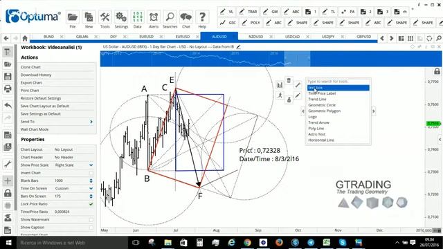Go to the home page icon
443x249 pixels.
[x=25, y=38]
